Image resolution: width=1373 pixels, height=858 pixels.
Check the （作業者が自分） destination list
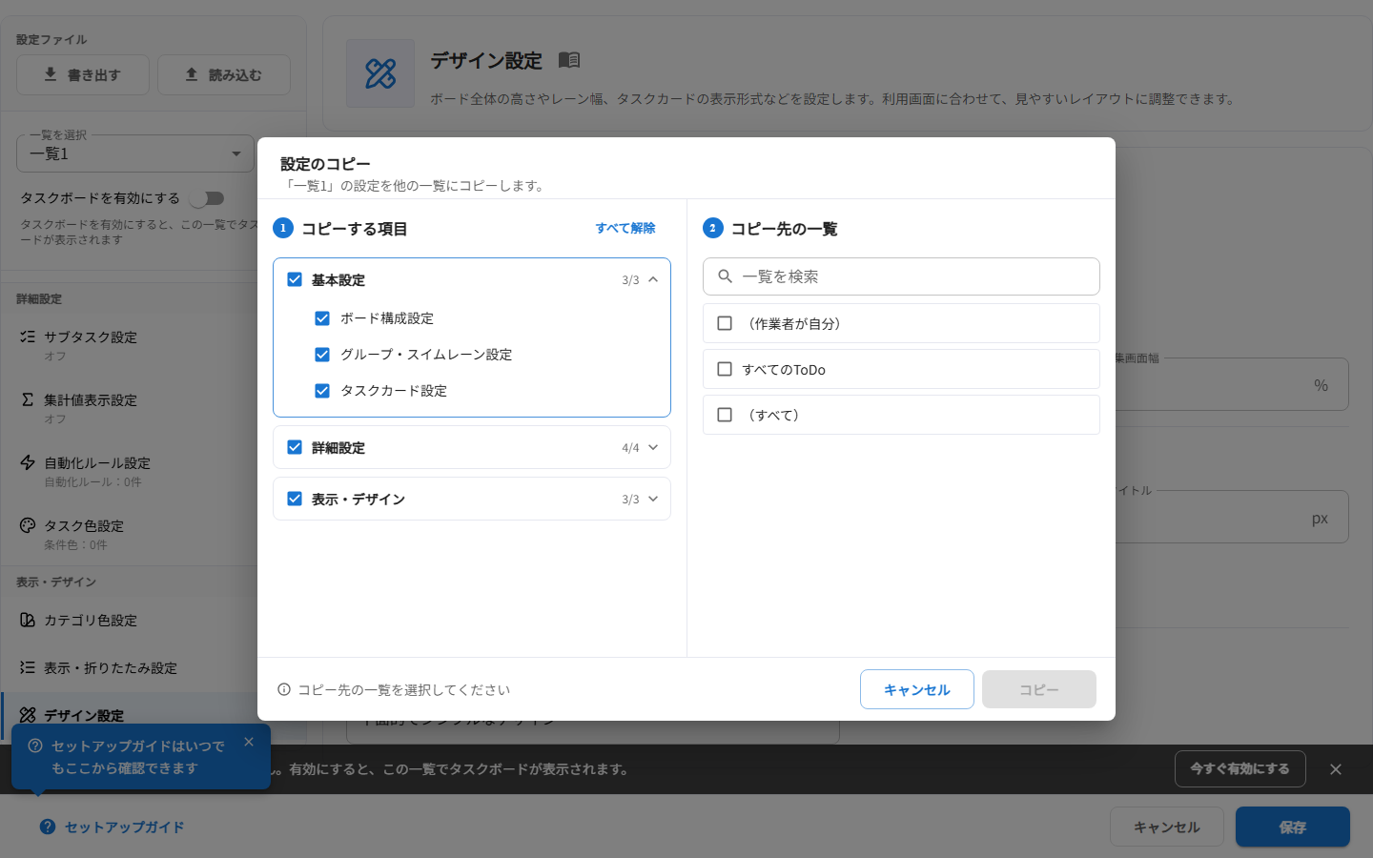coord(725,323)
